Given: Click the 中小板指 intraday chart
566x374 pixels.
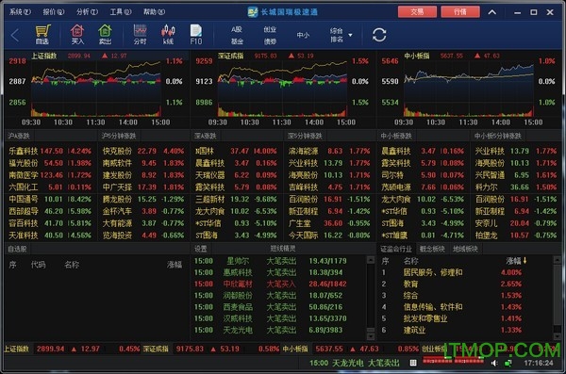Looking at the screenshot, I should pos(469,89).
